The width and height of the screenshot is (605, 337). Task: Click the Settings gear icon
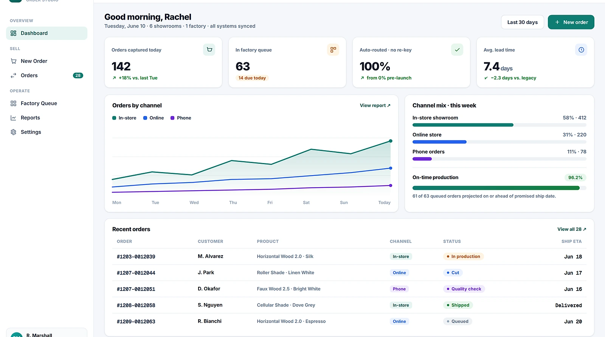pyautogui.click(x=14, y=132)
